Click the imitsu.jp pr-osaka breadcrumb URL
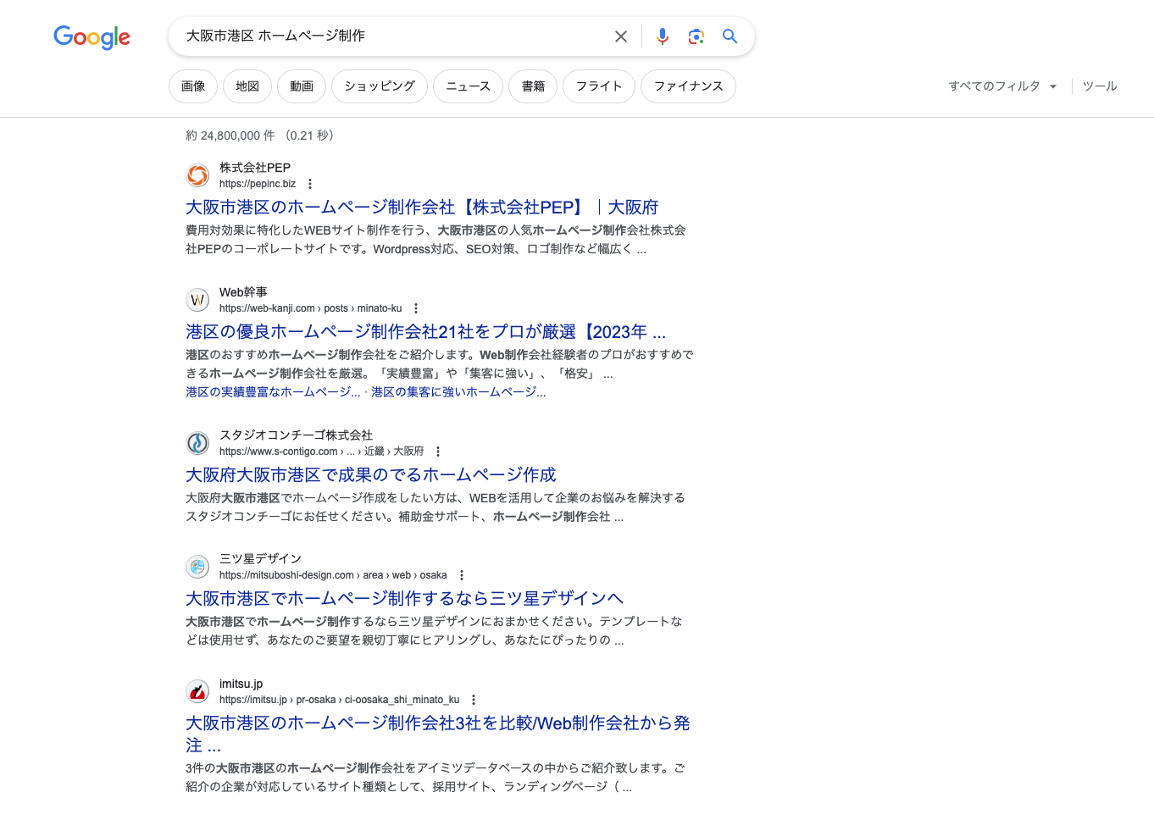Screen dimensions: 1154x820 click(x=340, y=700)
